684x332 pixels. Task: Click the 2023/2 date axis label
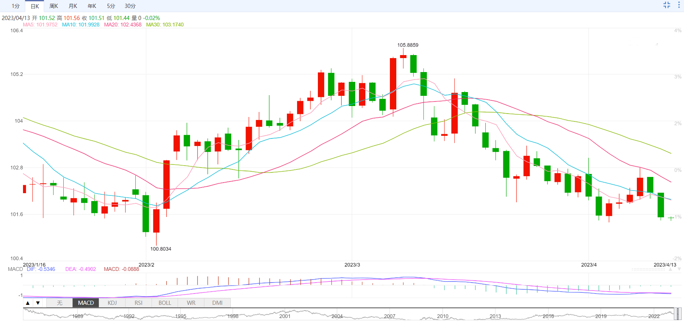pos(146,265)
